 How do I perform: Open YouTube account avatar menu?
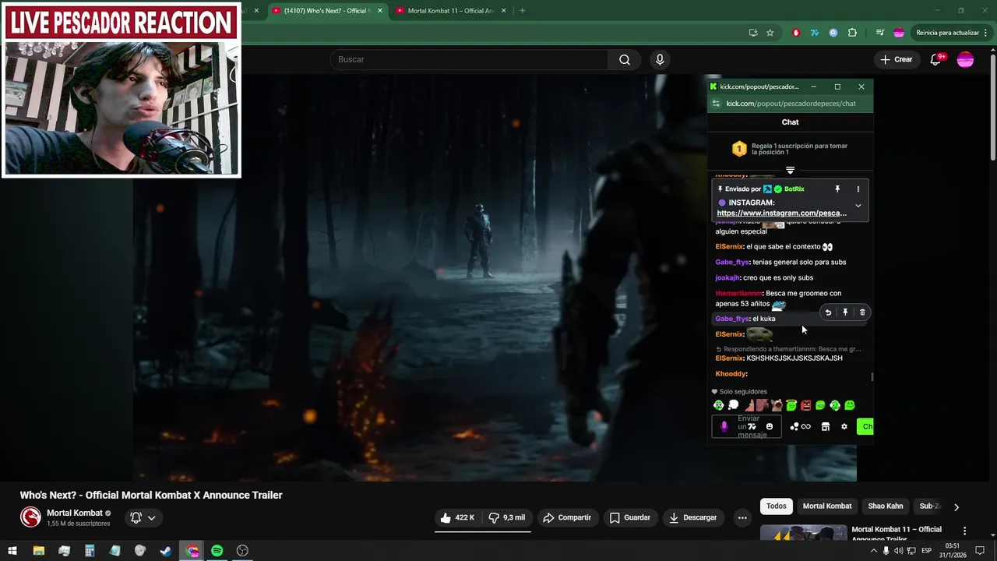pos(965,60)
